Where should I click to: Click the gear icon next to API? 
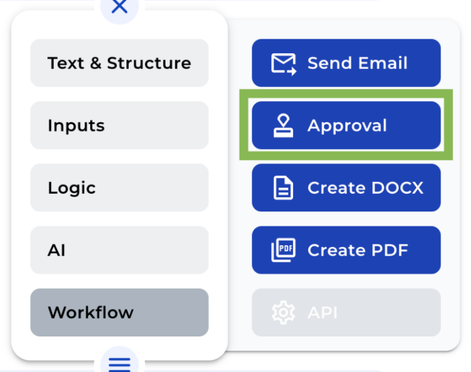click(283, 313)
